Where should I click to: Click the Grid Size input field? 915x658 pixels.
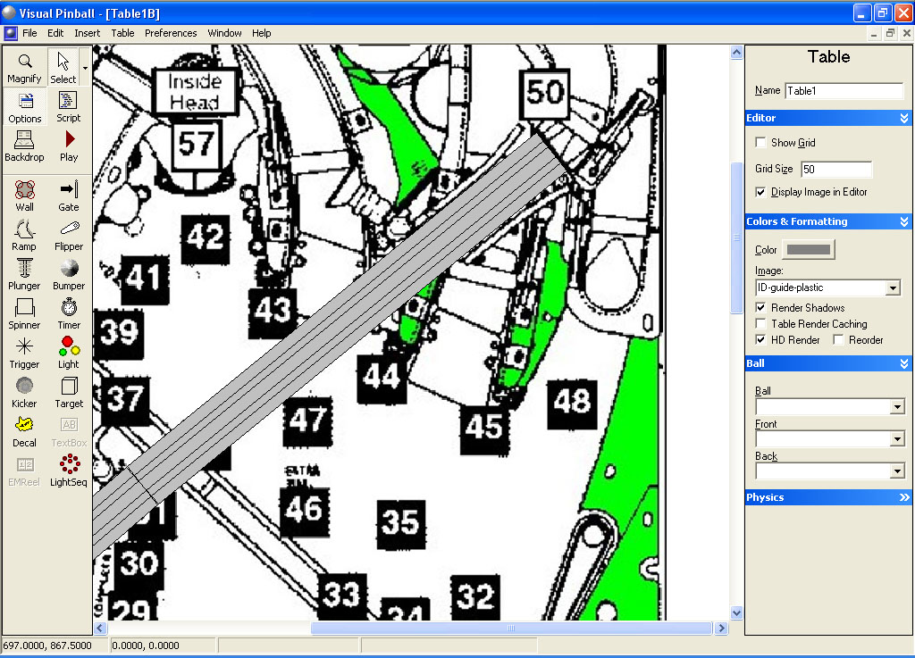tap(835, 170)
